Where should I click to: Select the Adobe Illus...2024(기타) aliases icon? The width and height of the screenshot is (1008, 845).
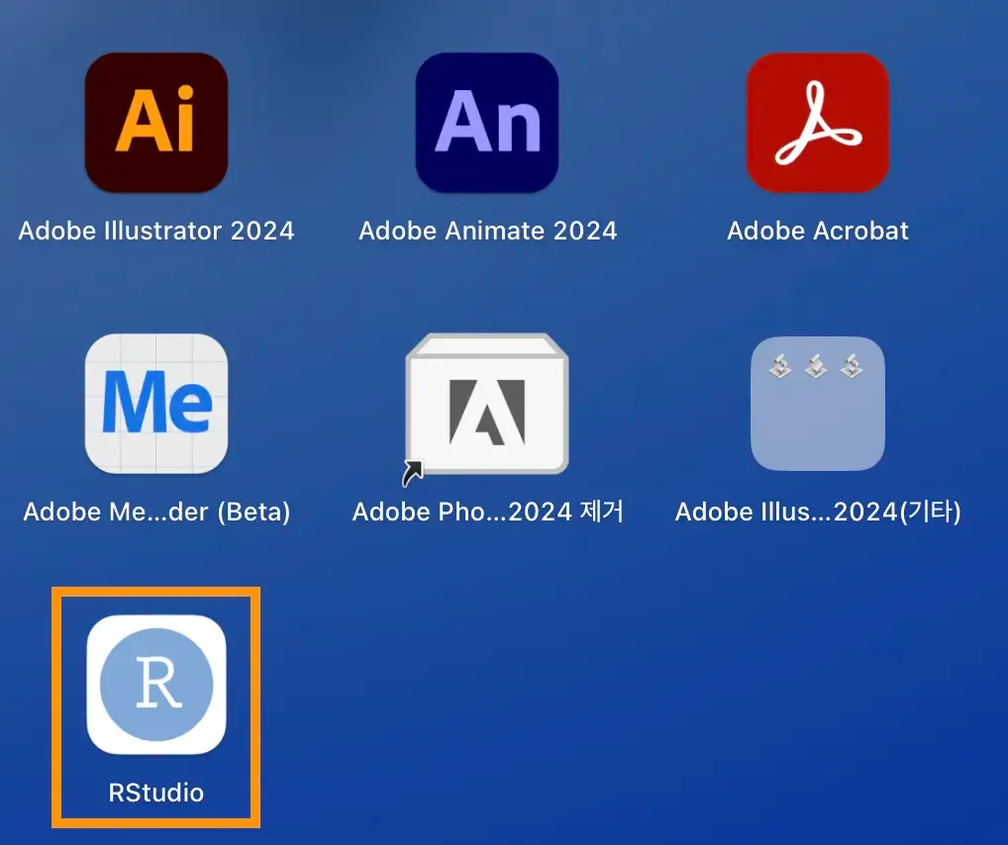[x=817, y=403]
